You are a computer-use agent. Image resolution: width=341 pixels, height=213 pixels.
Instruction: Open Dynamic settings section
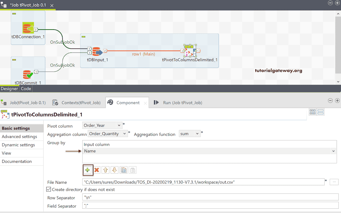pyautogui.click(x=22, y=145)
